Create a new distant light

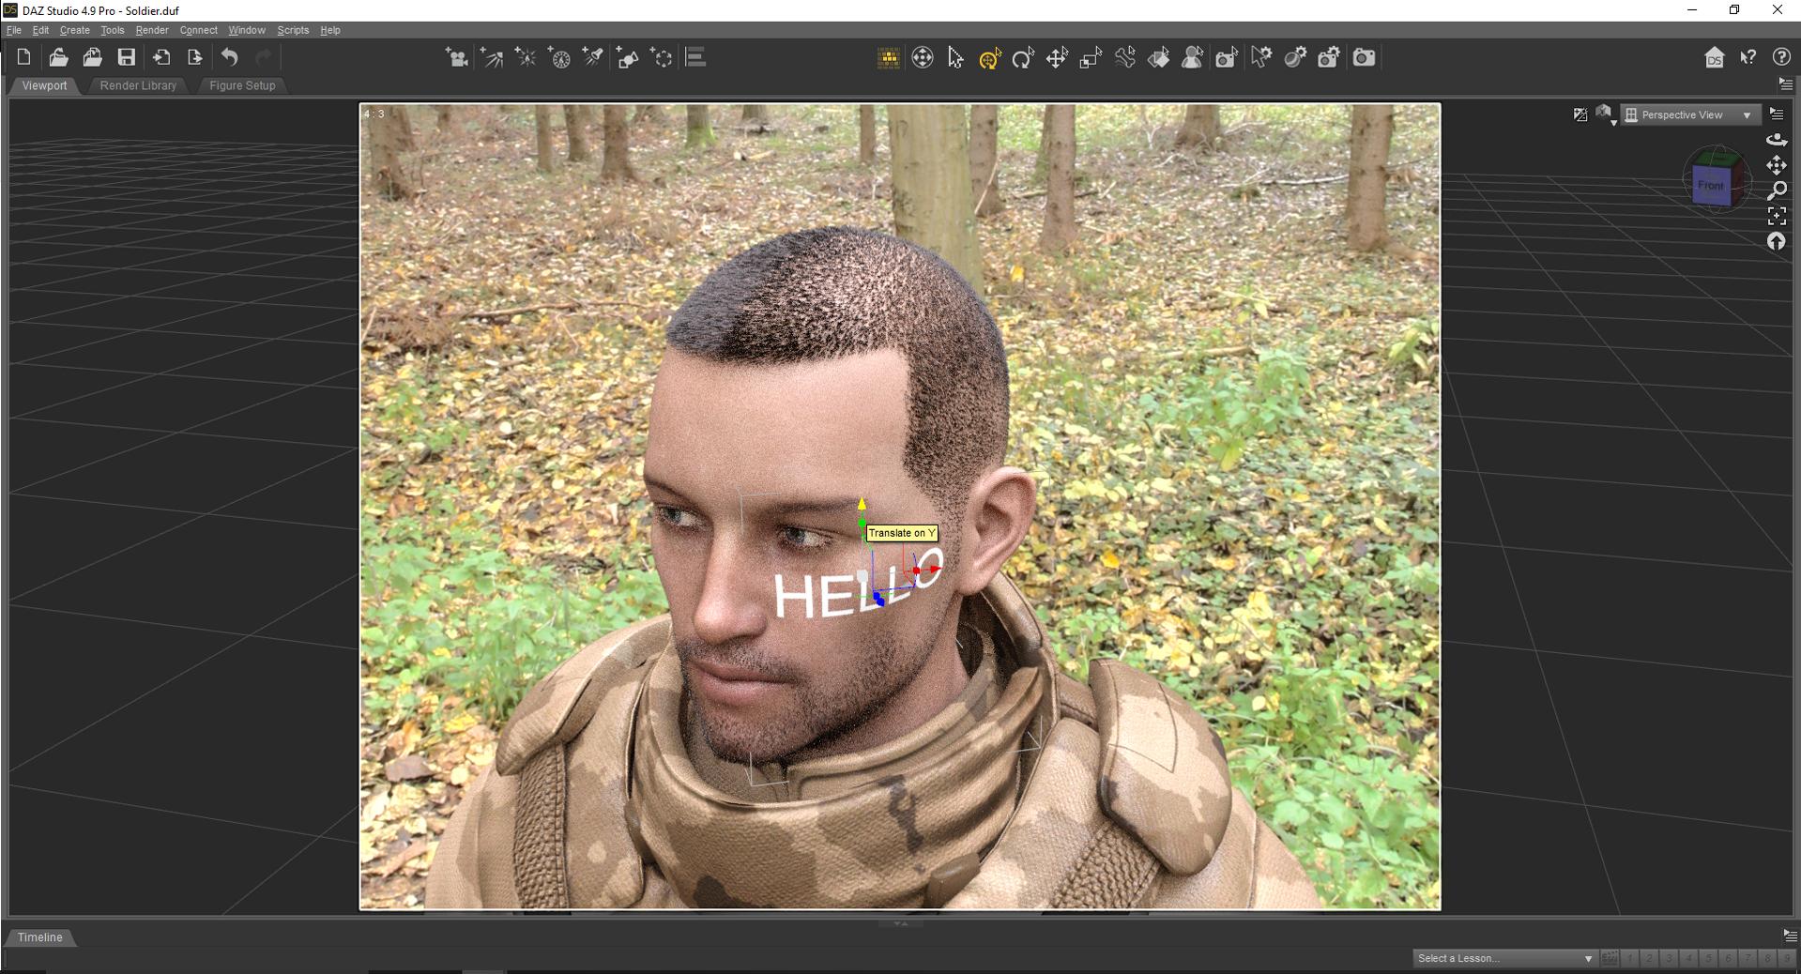pos(492,58)
